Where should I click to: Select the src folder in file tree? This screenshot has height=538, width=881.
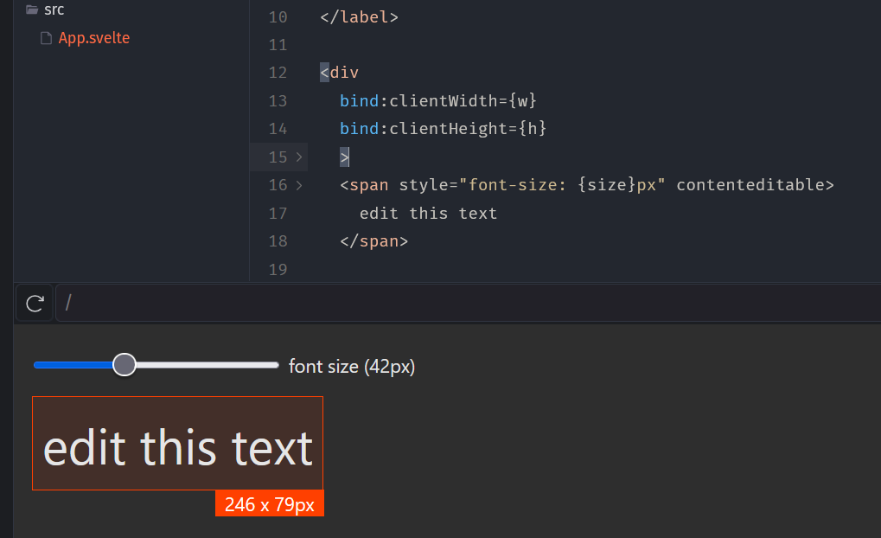pos(54,10)
